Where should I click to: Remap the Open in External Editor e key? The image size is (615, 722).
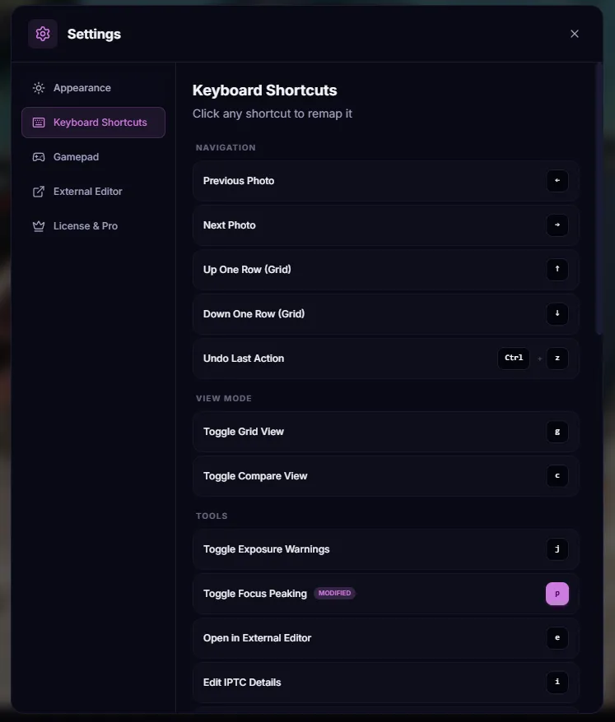557,638
